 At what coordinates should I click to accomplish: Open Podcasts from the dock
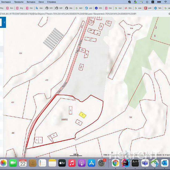coord(82,163)
